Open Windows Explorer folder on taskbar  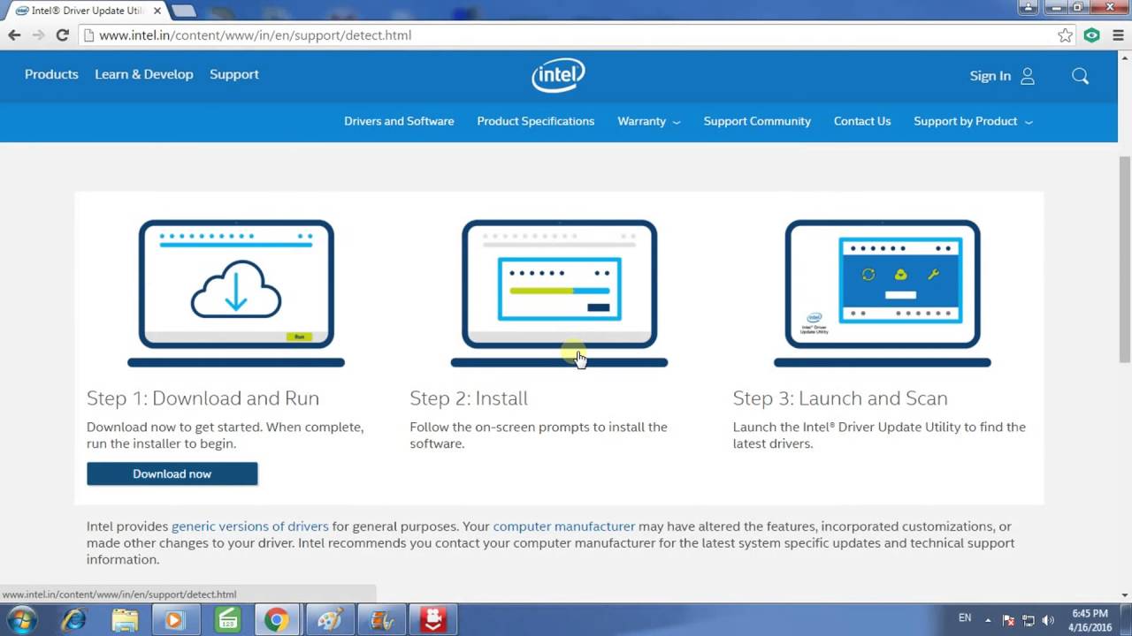125,620
